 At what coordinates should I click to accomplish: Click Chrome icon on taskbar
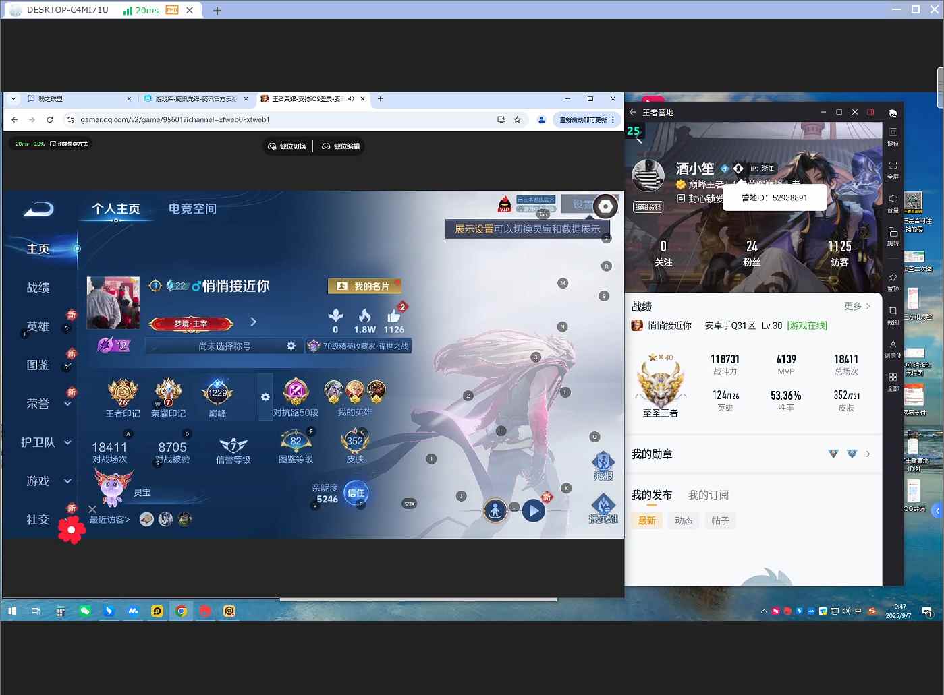(181, 611)
